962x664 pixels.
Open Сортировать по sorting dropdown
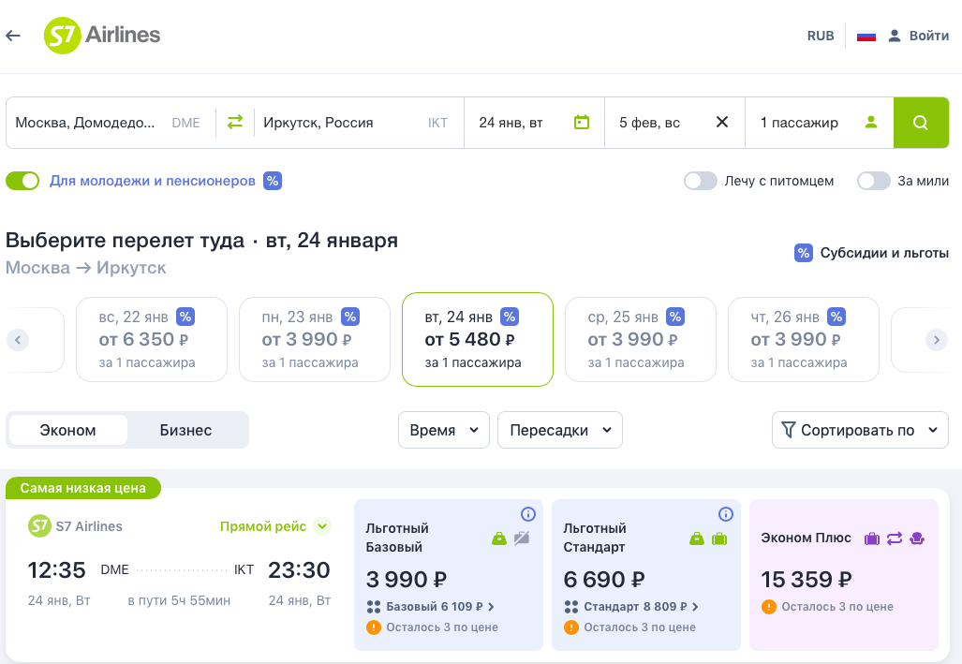[x=860, y=430]
